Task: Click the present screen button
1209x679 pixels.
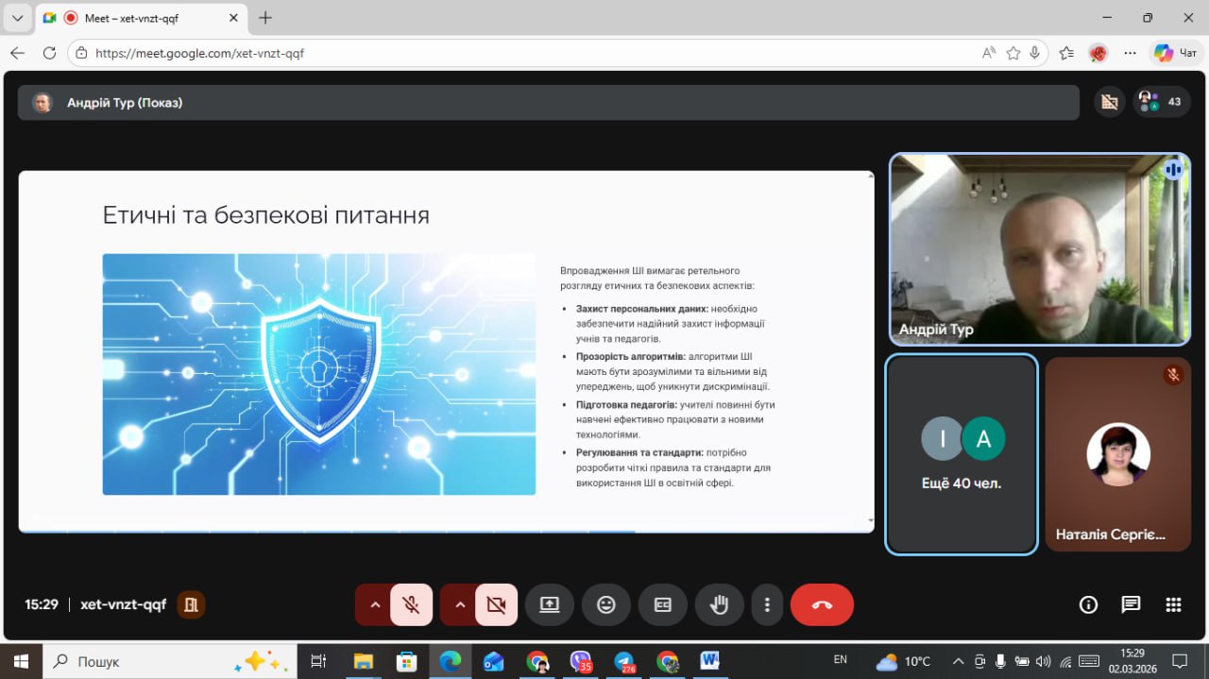Action: click(x=550, y=604)
